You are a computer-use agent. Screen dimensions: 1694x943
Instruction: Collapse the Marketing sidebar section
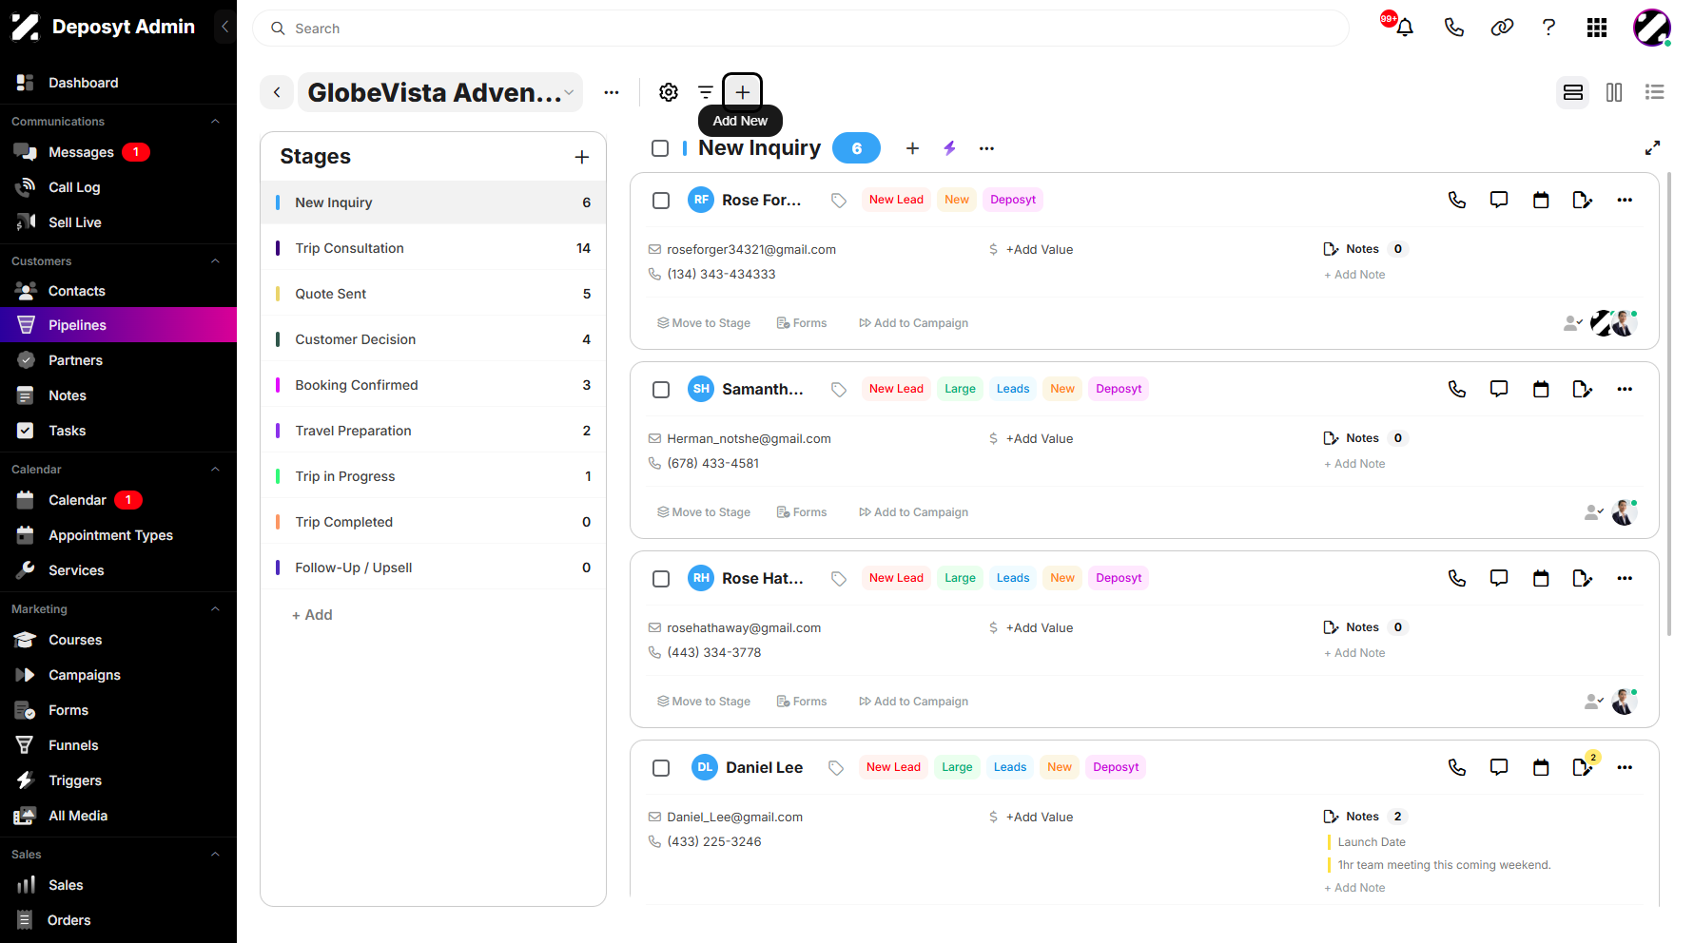point(215,609)
